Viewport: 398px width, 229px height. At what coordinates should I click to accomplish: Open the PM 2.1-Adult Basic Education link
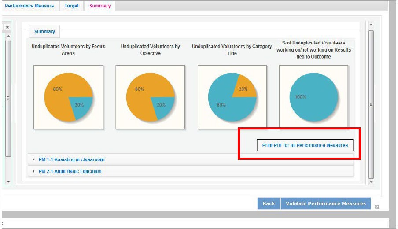point(70,171)
